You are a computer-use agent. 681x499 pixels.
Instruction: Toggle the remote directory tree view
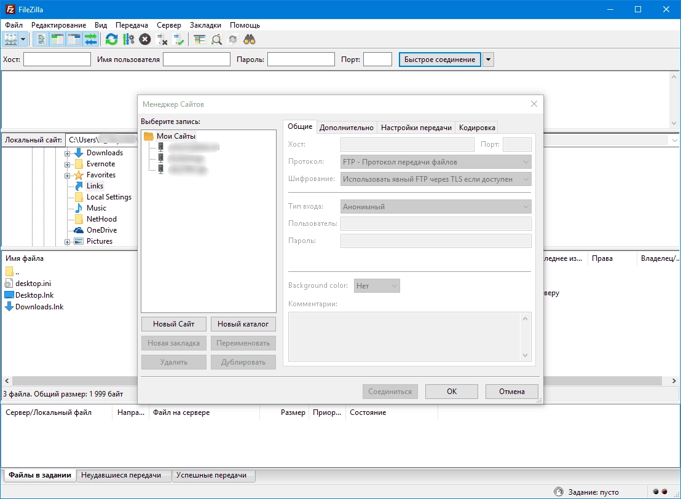(74, 40)
